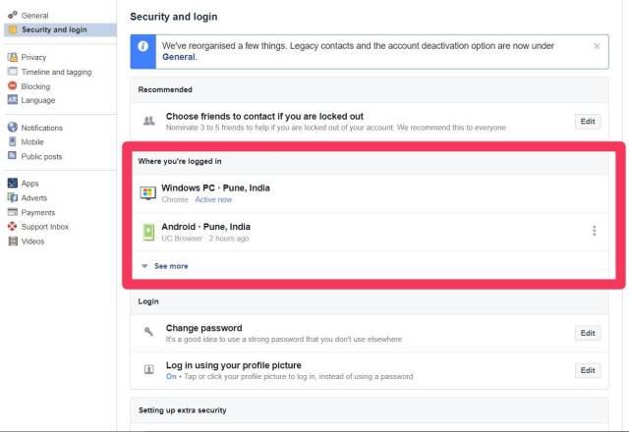Click the green Android device icon
Image resolution: width=629 pixels, height=432 pixels.
(148, 232)
